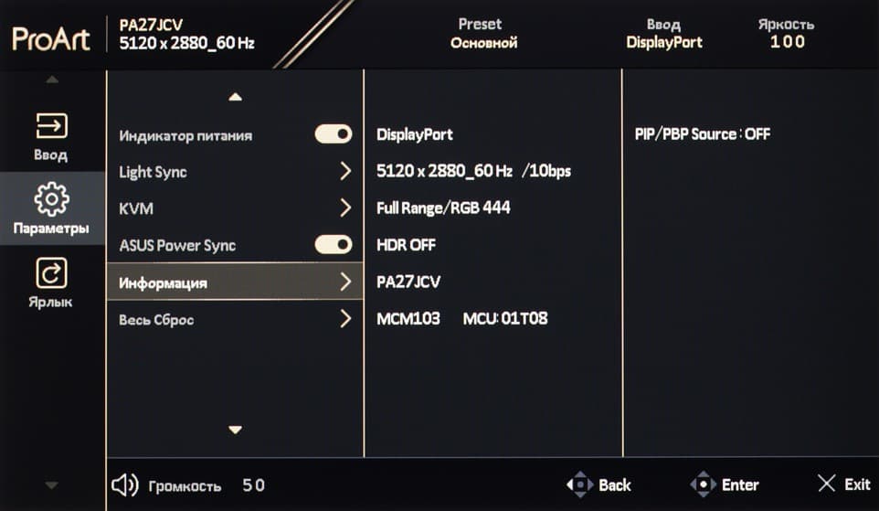Open the KVM submenu chevron
The height and width of the screenshot is (511, 879).
[x=345, y=208]
